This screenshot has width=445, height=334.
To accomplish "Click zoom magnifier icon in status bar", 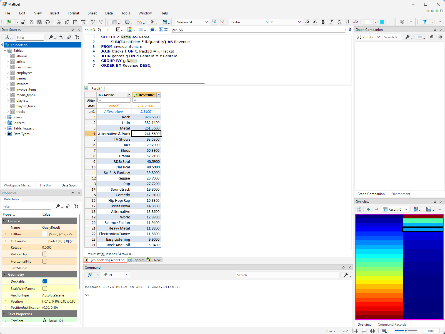I will [384, 331].
